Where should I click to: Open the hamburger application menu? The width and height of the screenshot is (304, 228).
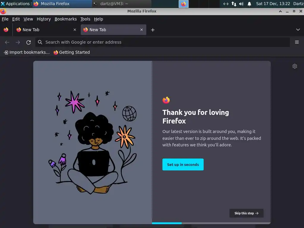pos(297,42)
